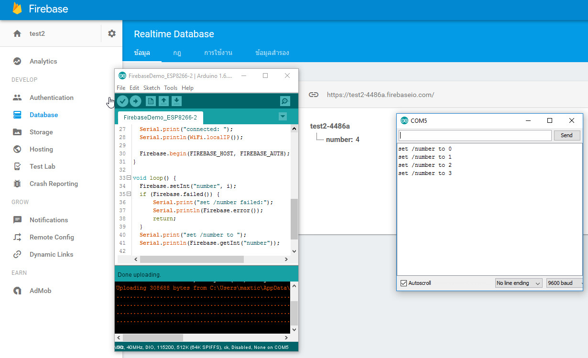Click the Send button in COM5
The width and height of the screenshot is (588, 358).
(566, 135)
